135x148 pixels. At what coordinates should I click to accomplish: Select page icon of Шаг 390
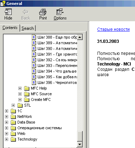[34, 49]
